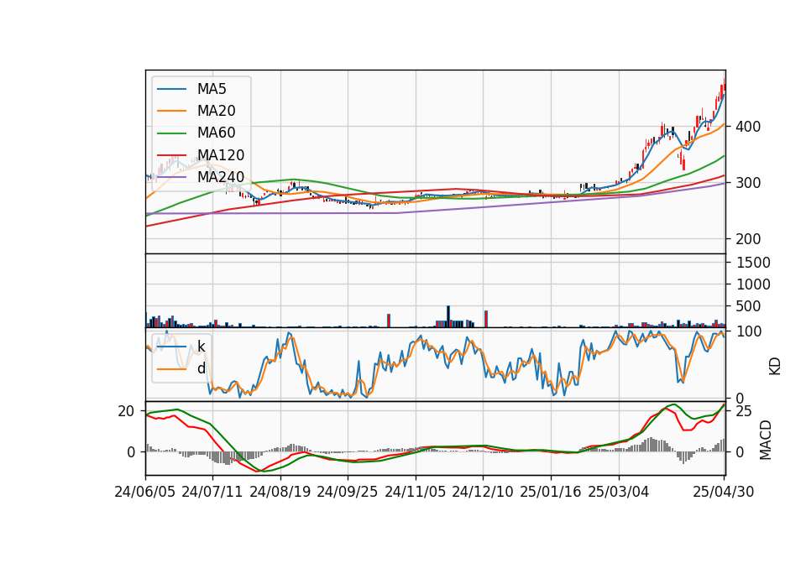Image resolution: width=806 pixels, height=579 pixels.
Task: Click the 20 tick on left MACD axis
Action: (x=126, y=411)
